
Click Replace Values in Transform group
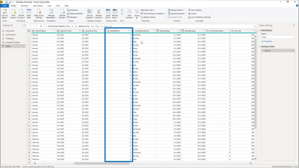pos(148,17)
